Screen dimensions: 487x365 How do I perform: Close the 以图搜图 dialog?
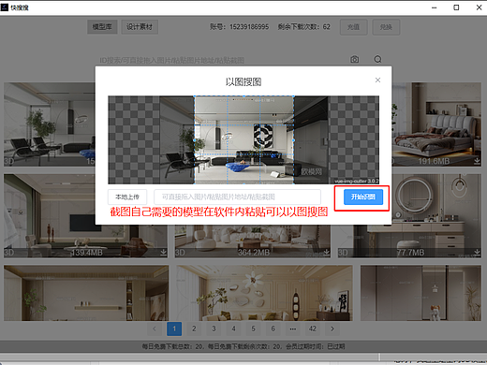(x=377, y=80)
